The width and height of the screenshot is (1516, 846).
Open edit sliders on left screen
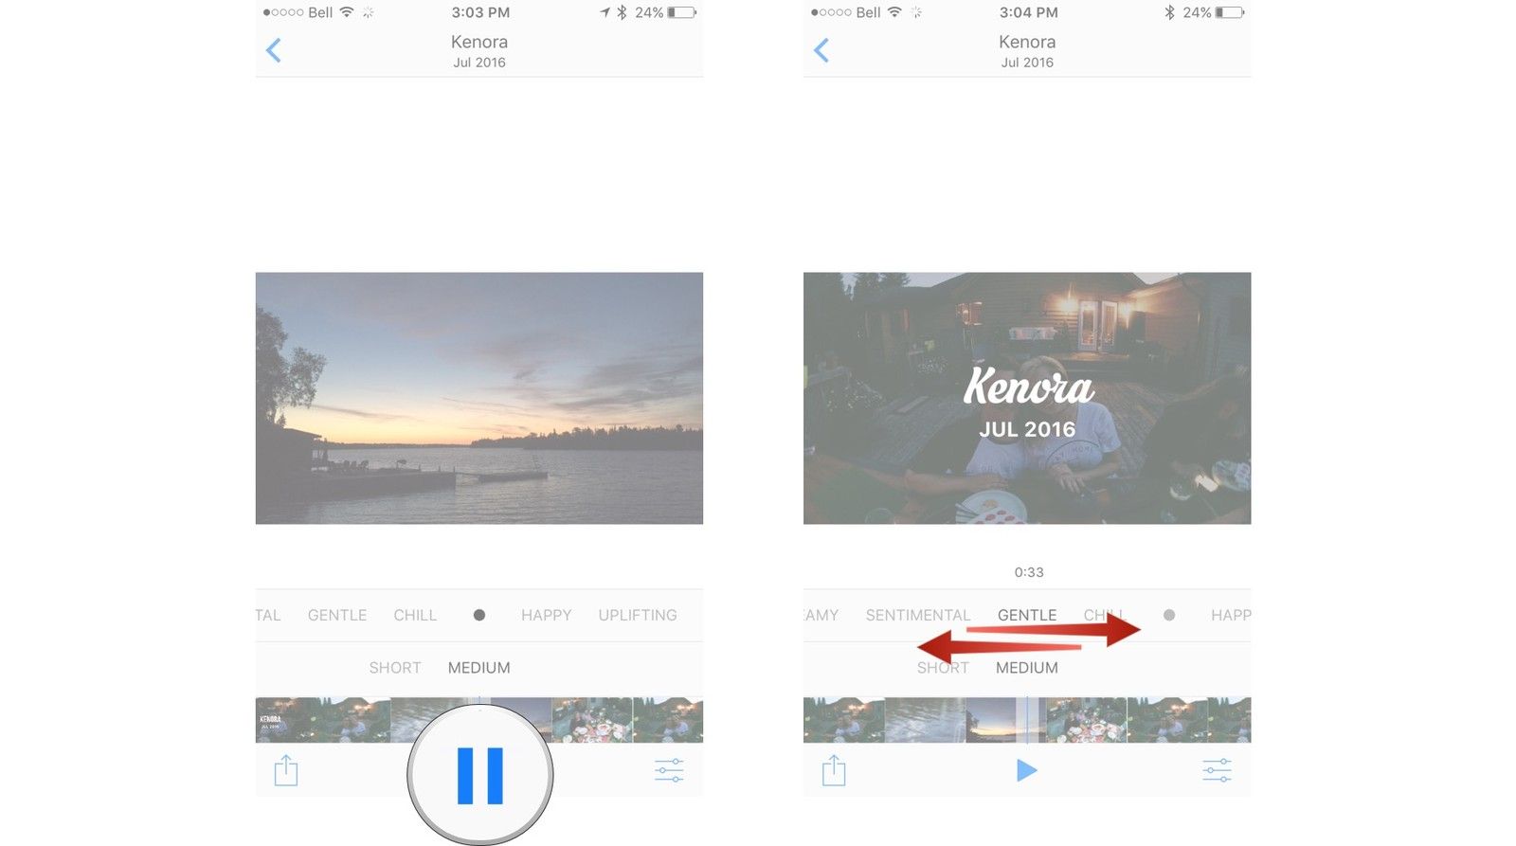click(x=669, y=770)
